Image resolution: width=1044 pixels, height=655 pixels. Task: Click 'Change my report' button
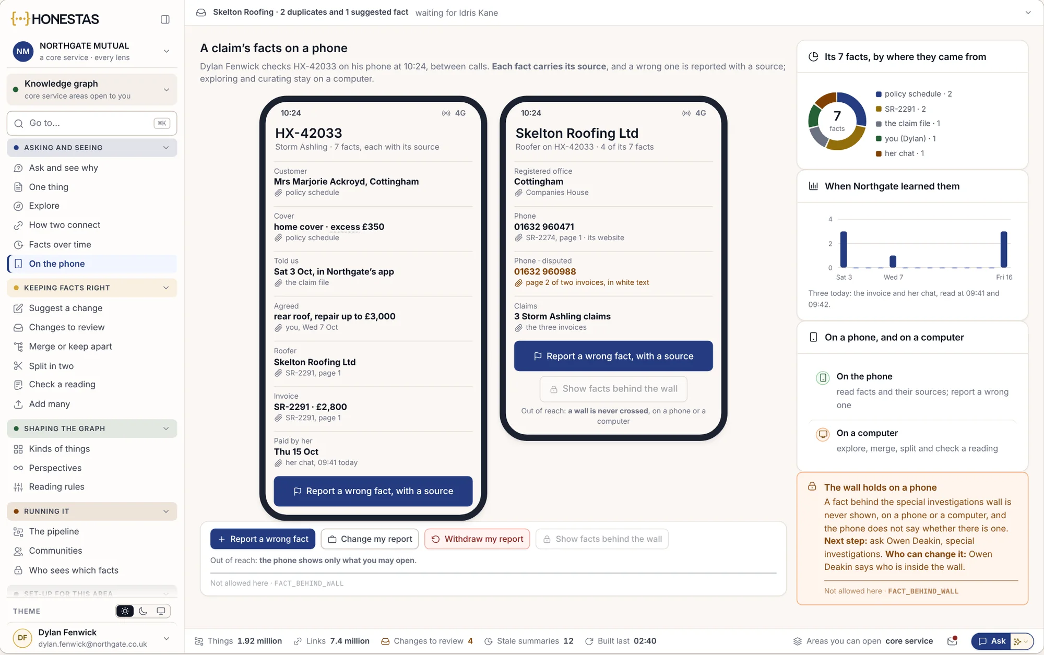point(370,539)
